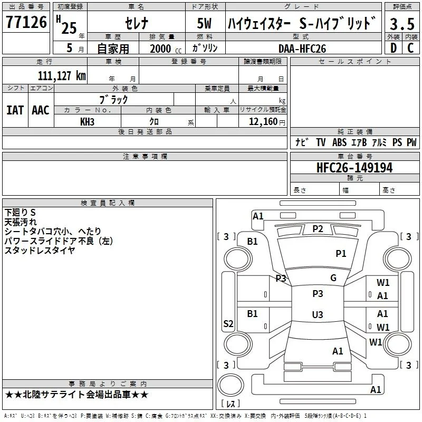This screenshot has width=422, height=422.
Task: Select the color number KH3 field
Action: (x=88, y=122)
